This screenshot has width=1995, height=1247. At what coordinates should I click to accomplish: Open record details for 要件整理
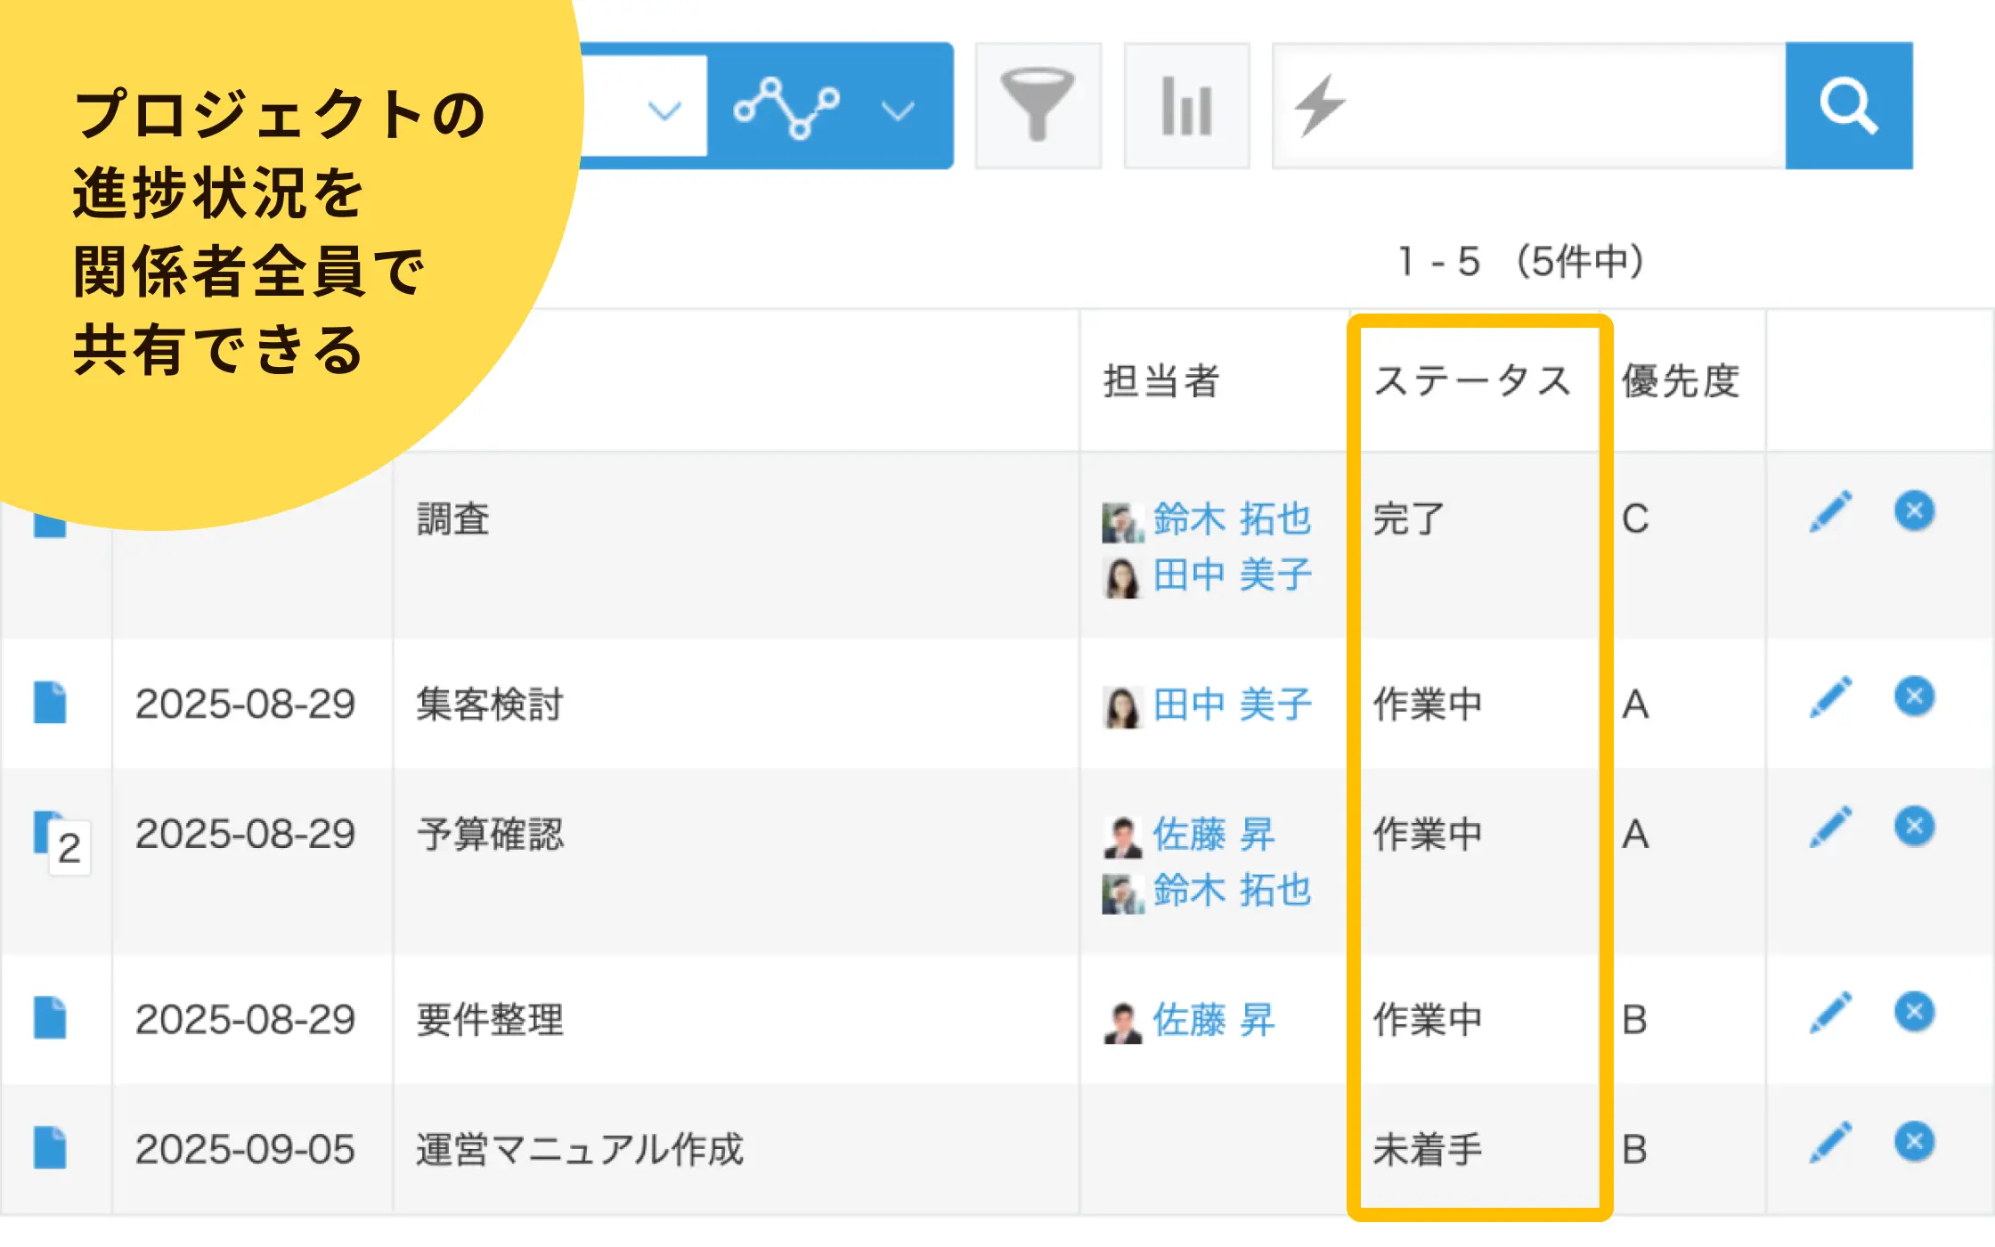click(x=50, y=1017)
